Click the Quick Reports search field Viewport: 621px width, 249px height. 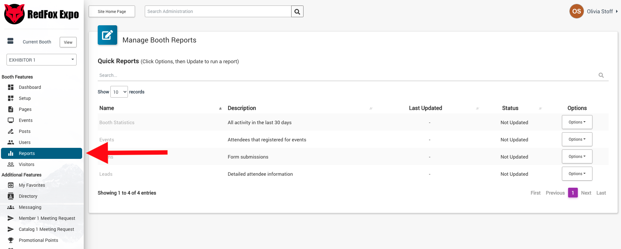353,75
